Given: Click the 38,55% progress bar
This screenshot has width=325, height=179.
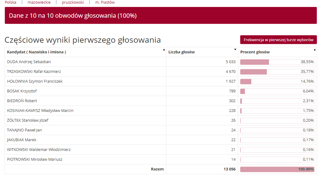Looking at the screenshot, I should pyautogui.click(x=277, y=62).
